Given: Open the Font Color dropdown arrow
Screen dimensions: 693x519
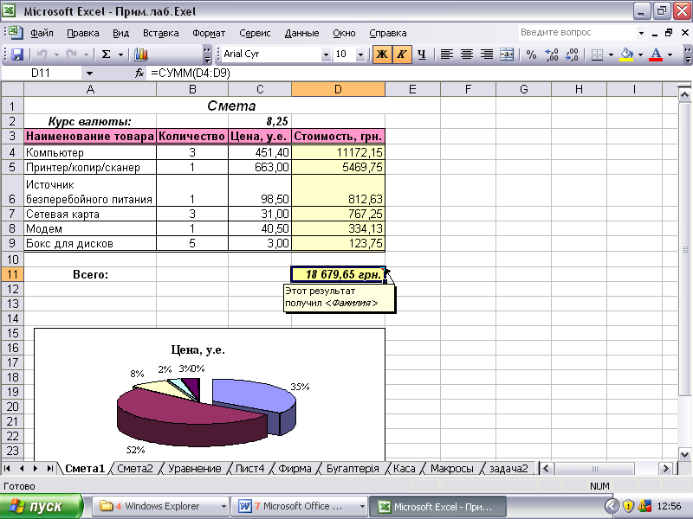Looking at the screenshot, I should click(x=670, y=54).
